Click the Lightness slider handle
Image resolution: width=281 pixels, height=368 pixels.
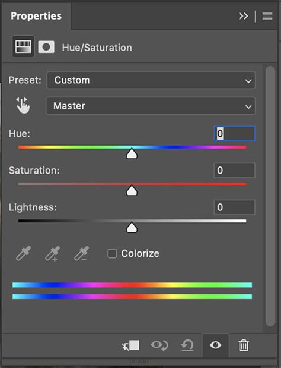click(132, 228)
